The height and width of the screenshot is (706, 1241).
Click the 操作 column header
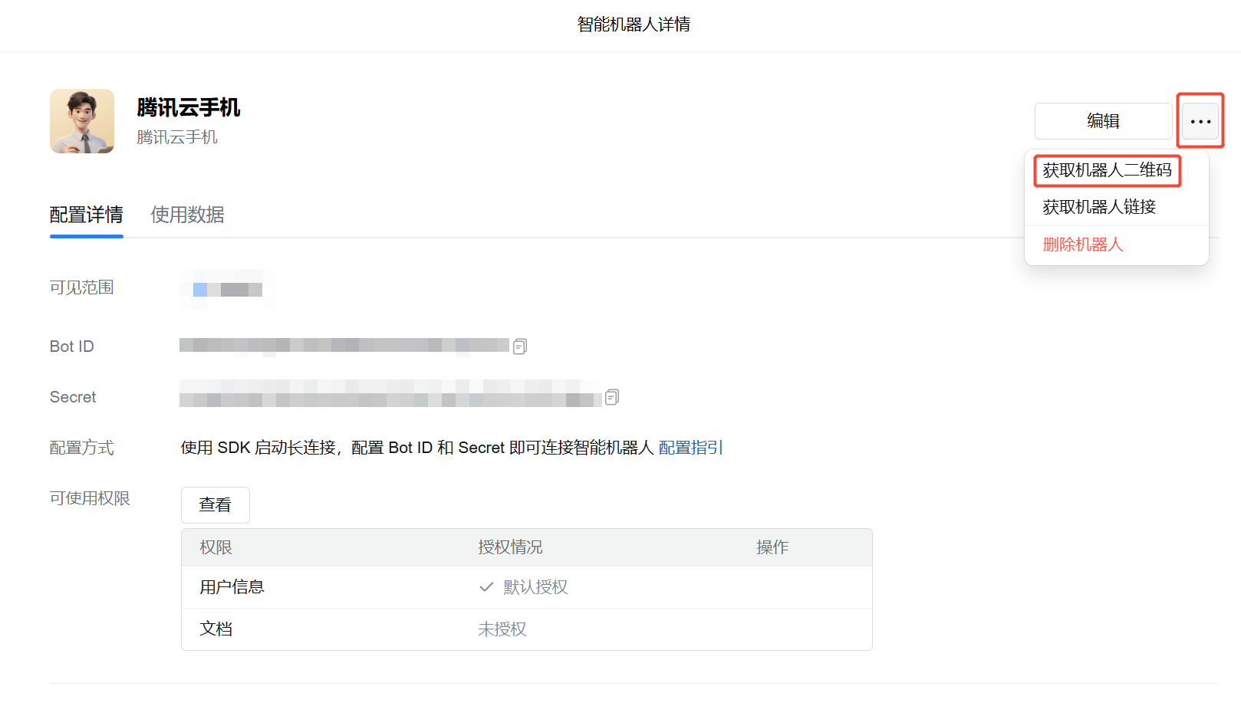click(772, 547)
